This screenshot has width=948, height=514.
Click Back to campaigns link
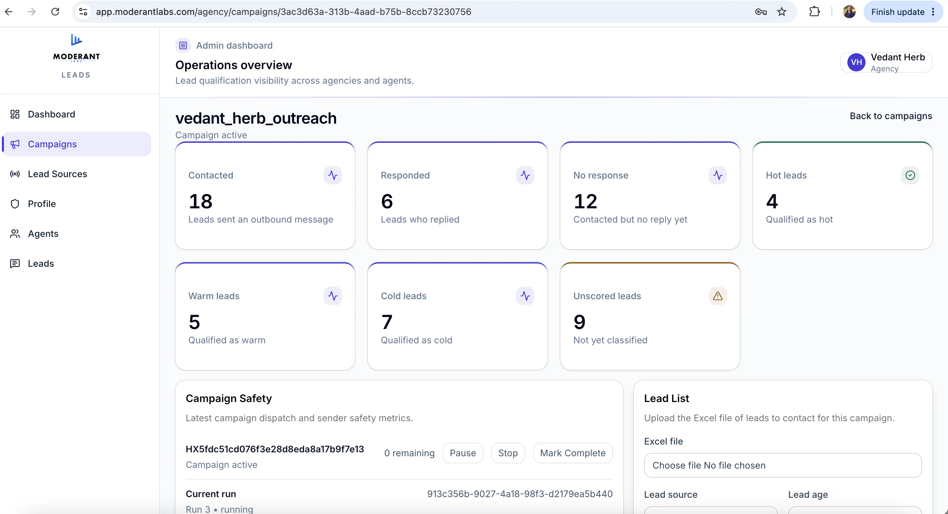click(891, 116)
